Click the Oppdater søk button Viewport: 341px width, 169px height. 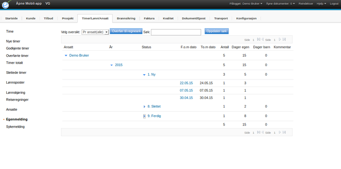(x=217, y=31)
